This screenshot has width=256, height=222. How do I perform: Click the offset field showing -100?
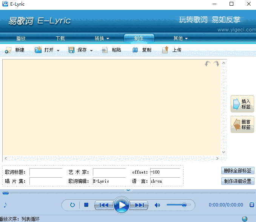click(x=165, y=172)
